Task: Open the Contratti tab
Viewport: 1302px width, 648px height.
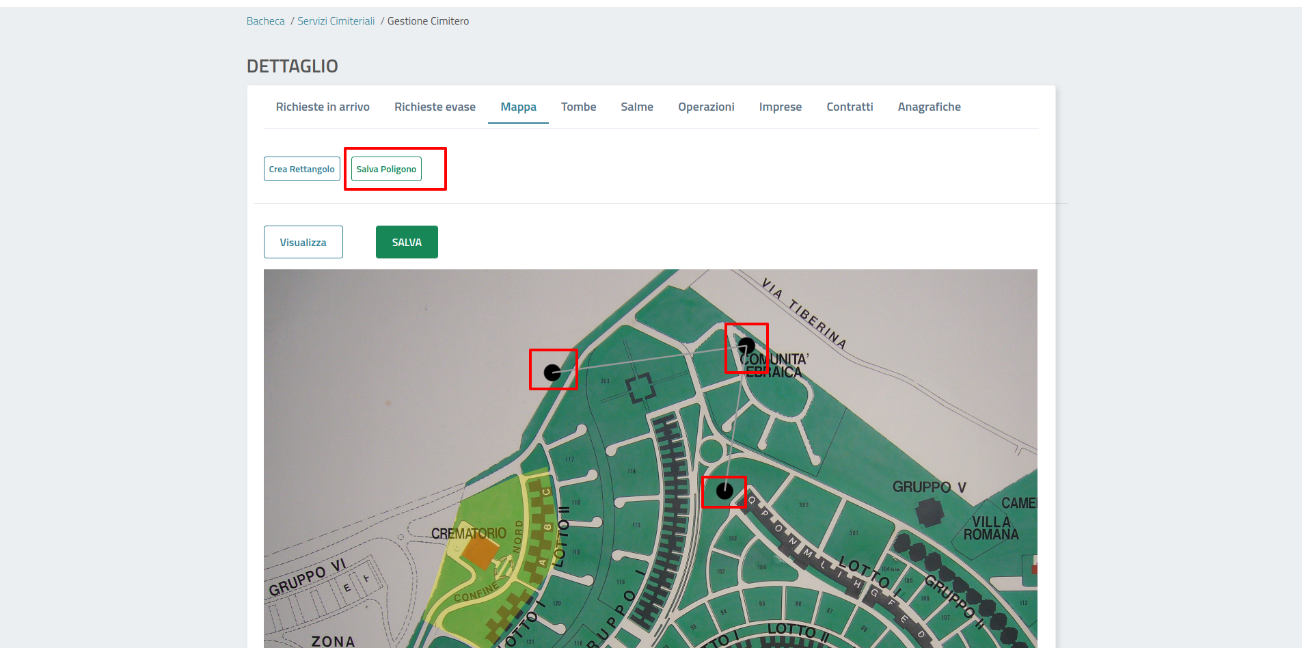Action: [850, 107]
